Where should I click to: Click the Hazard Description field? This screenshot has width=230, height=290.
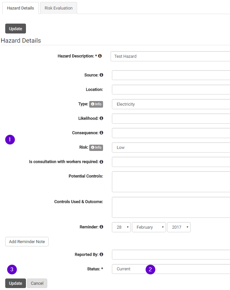(x=170, y=56)
